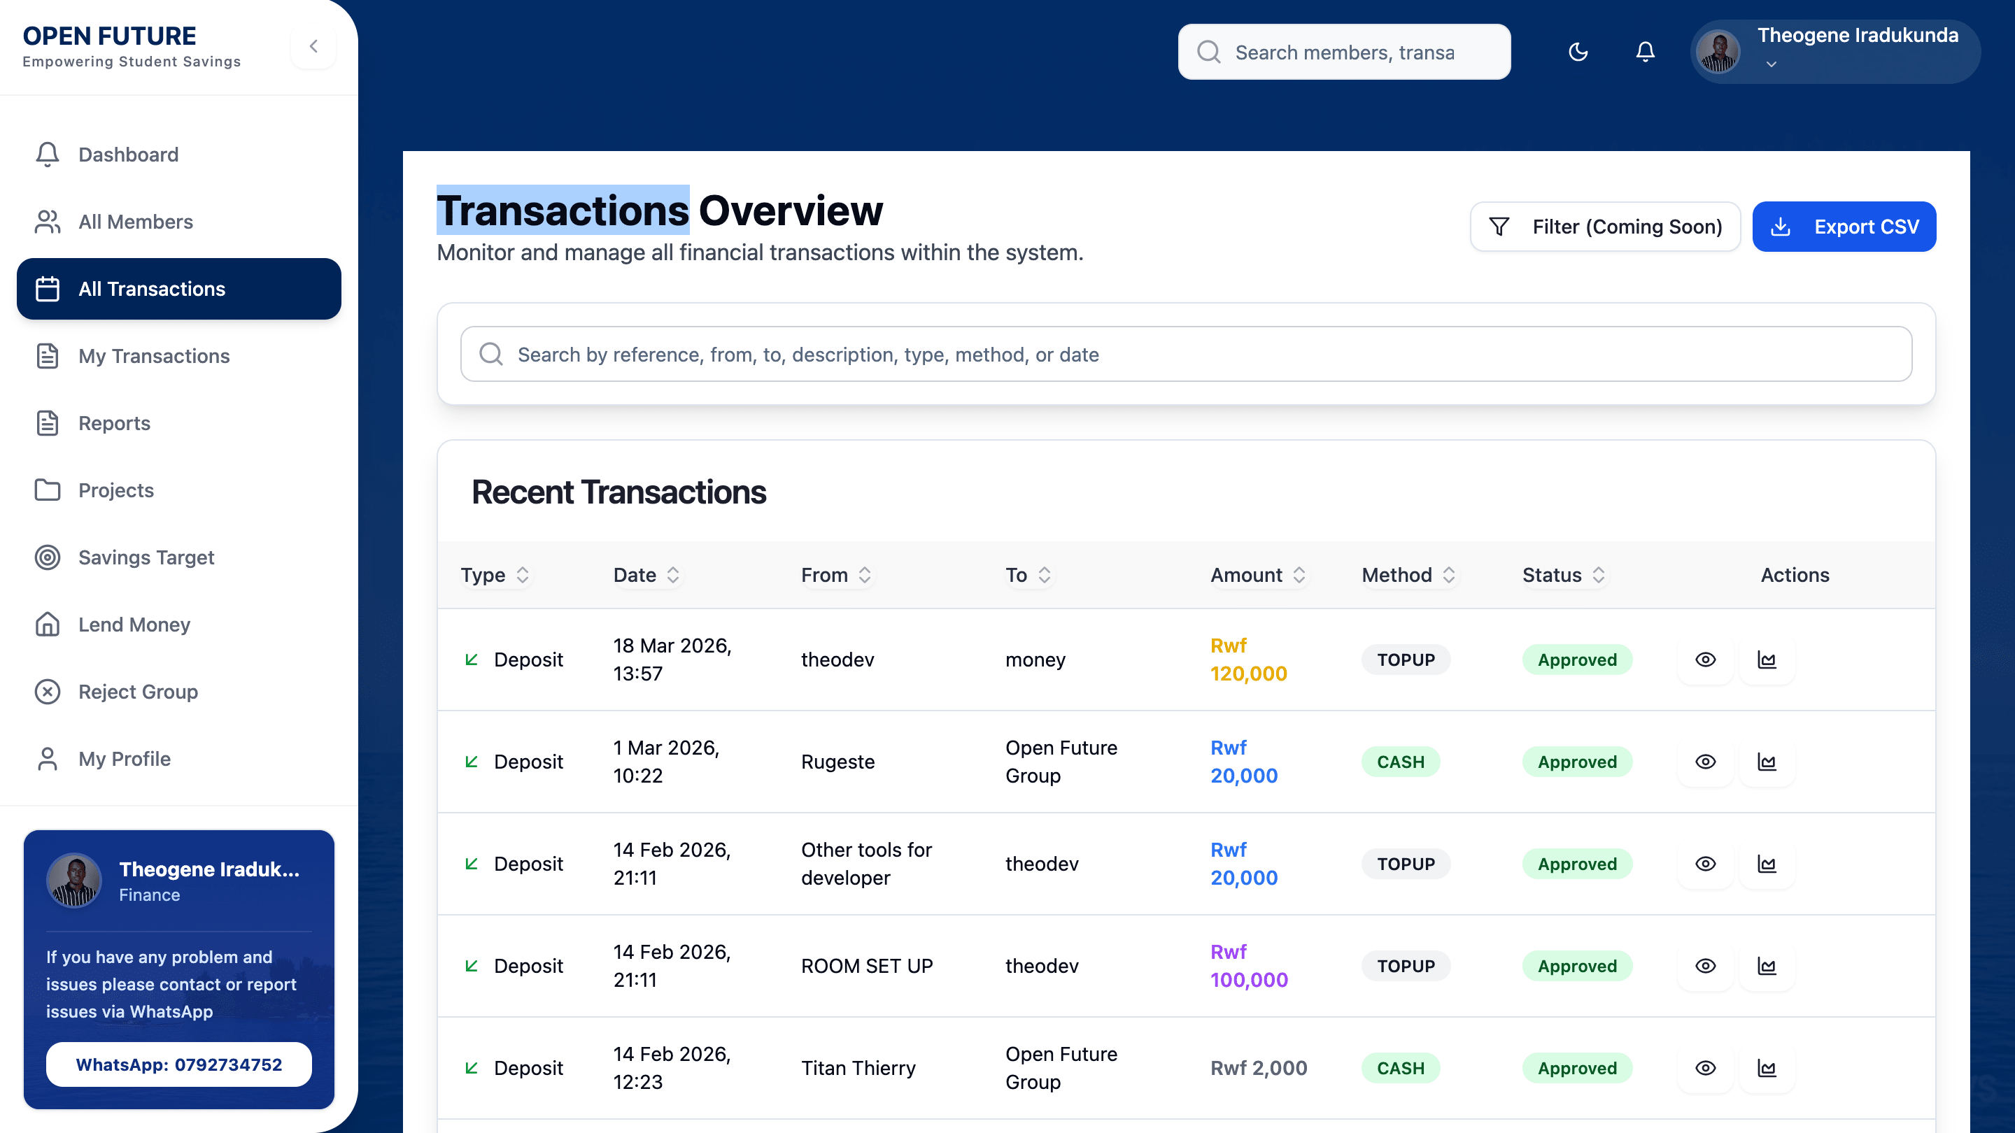
Task: Open chart view for the Rugeste deposit
Action: point(1768,762)
